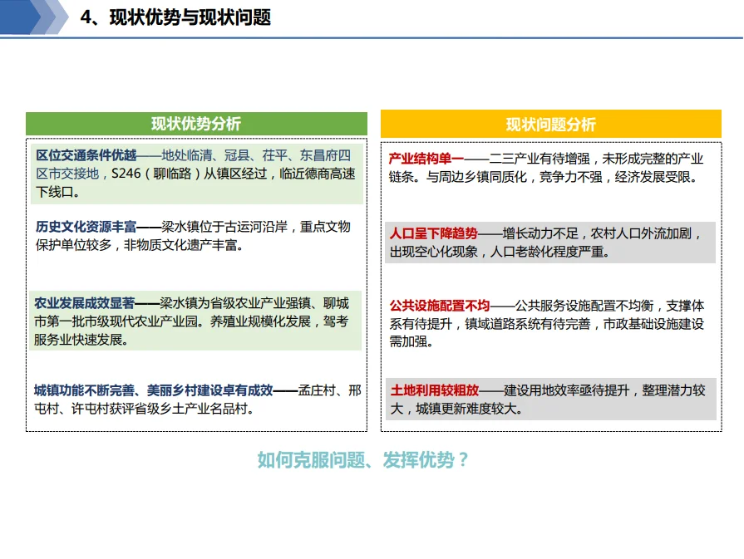Click the heading 农业发展成效显著

pyautogui.click(x=85, y=302)
